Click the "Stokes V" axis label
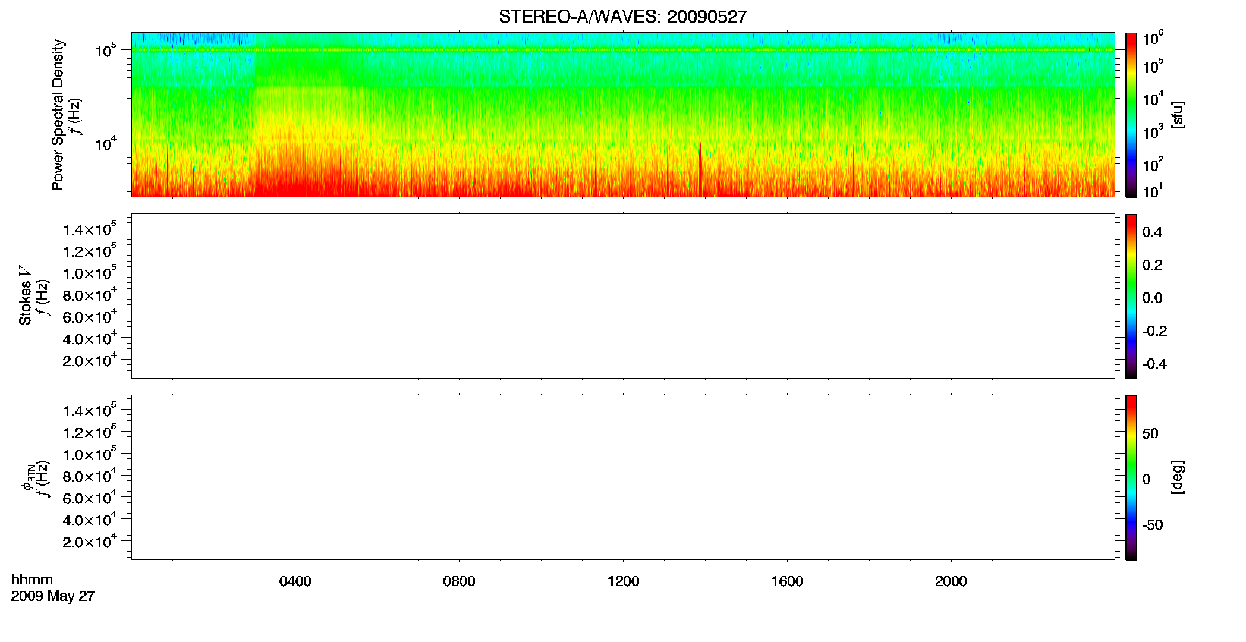This screenshot has width=1246, height=642. point(25,296)
